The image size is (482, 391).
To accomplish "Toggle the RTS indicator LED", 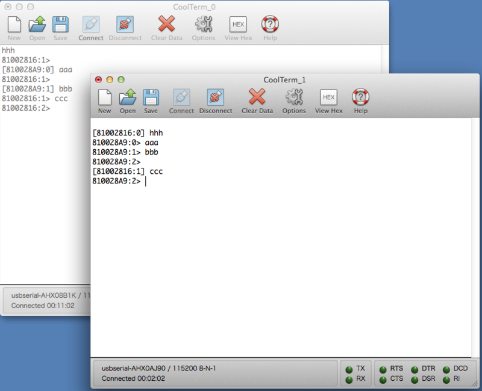I will pos(383,369).
